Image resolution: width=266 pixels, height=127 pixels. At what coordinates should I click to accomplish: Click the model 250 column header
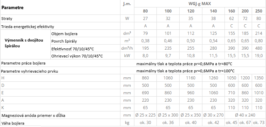259,11
